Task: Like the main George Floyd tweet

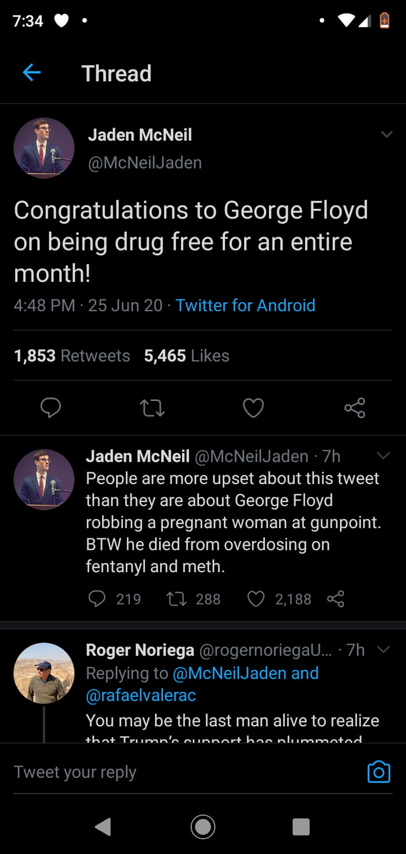Action: [253, 408]
